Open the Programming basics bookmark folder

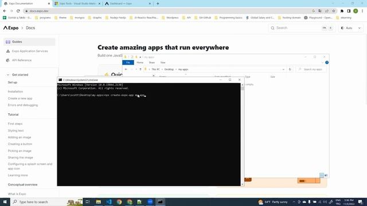coord(228,18)
